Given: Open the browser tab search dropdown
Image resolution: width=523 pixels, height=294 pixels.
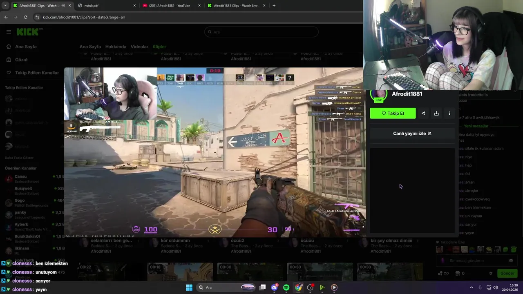Looking at the screenshot, I should tap(5, 6).
